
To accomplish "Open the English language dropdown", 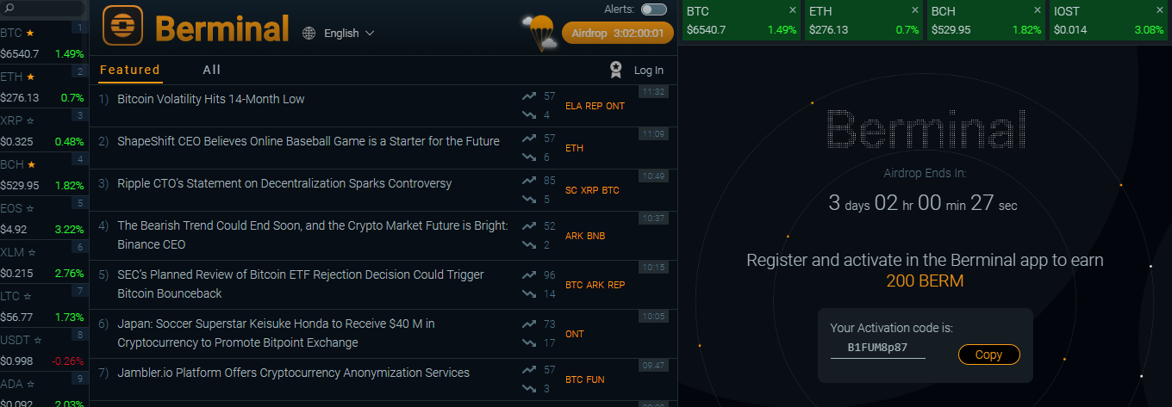I will pyautogui.click(x=349, y=33).
